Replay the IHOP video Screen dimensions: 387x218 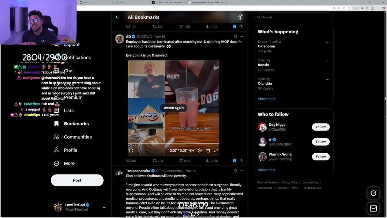[x=131, y=150]
